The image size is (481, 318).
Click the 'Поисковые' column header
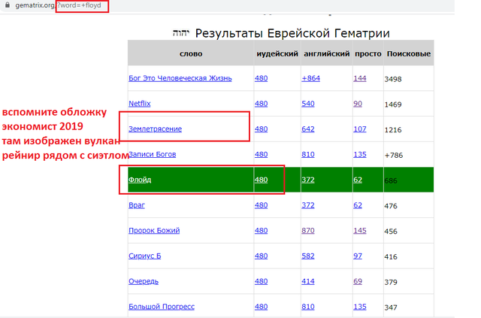[x=409, y=53]
